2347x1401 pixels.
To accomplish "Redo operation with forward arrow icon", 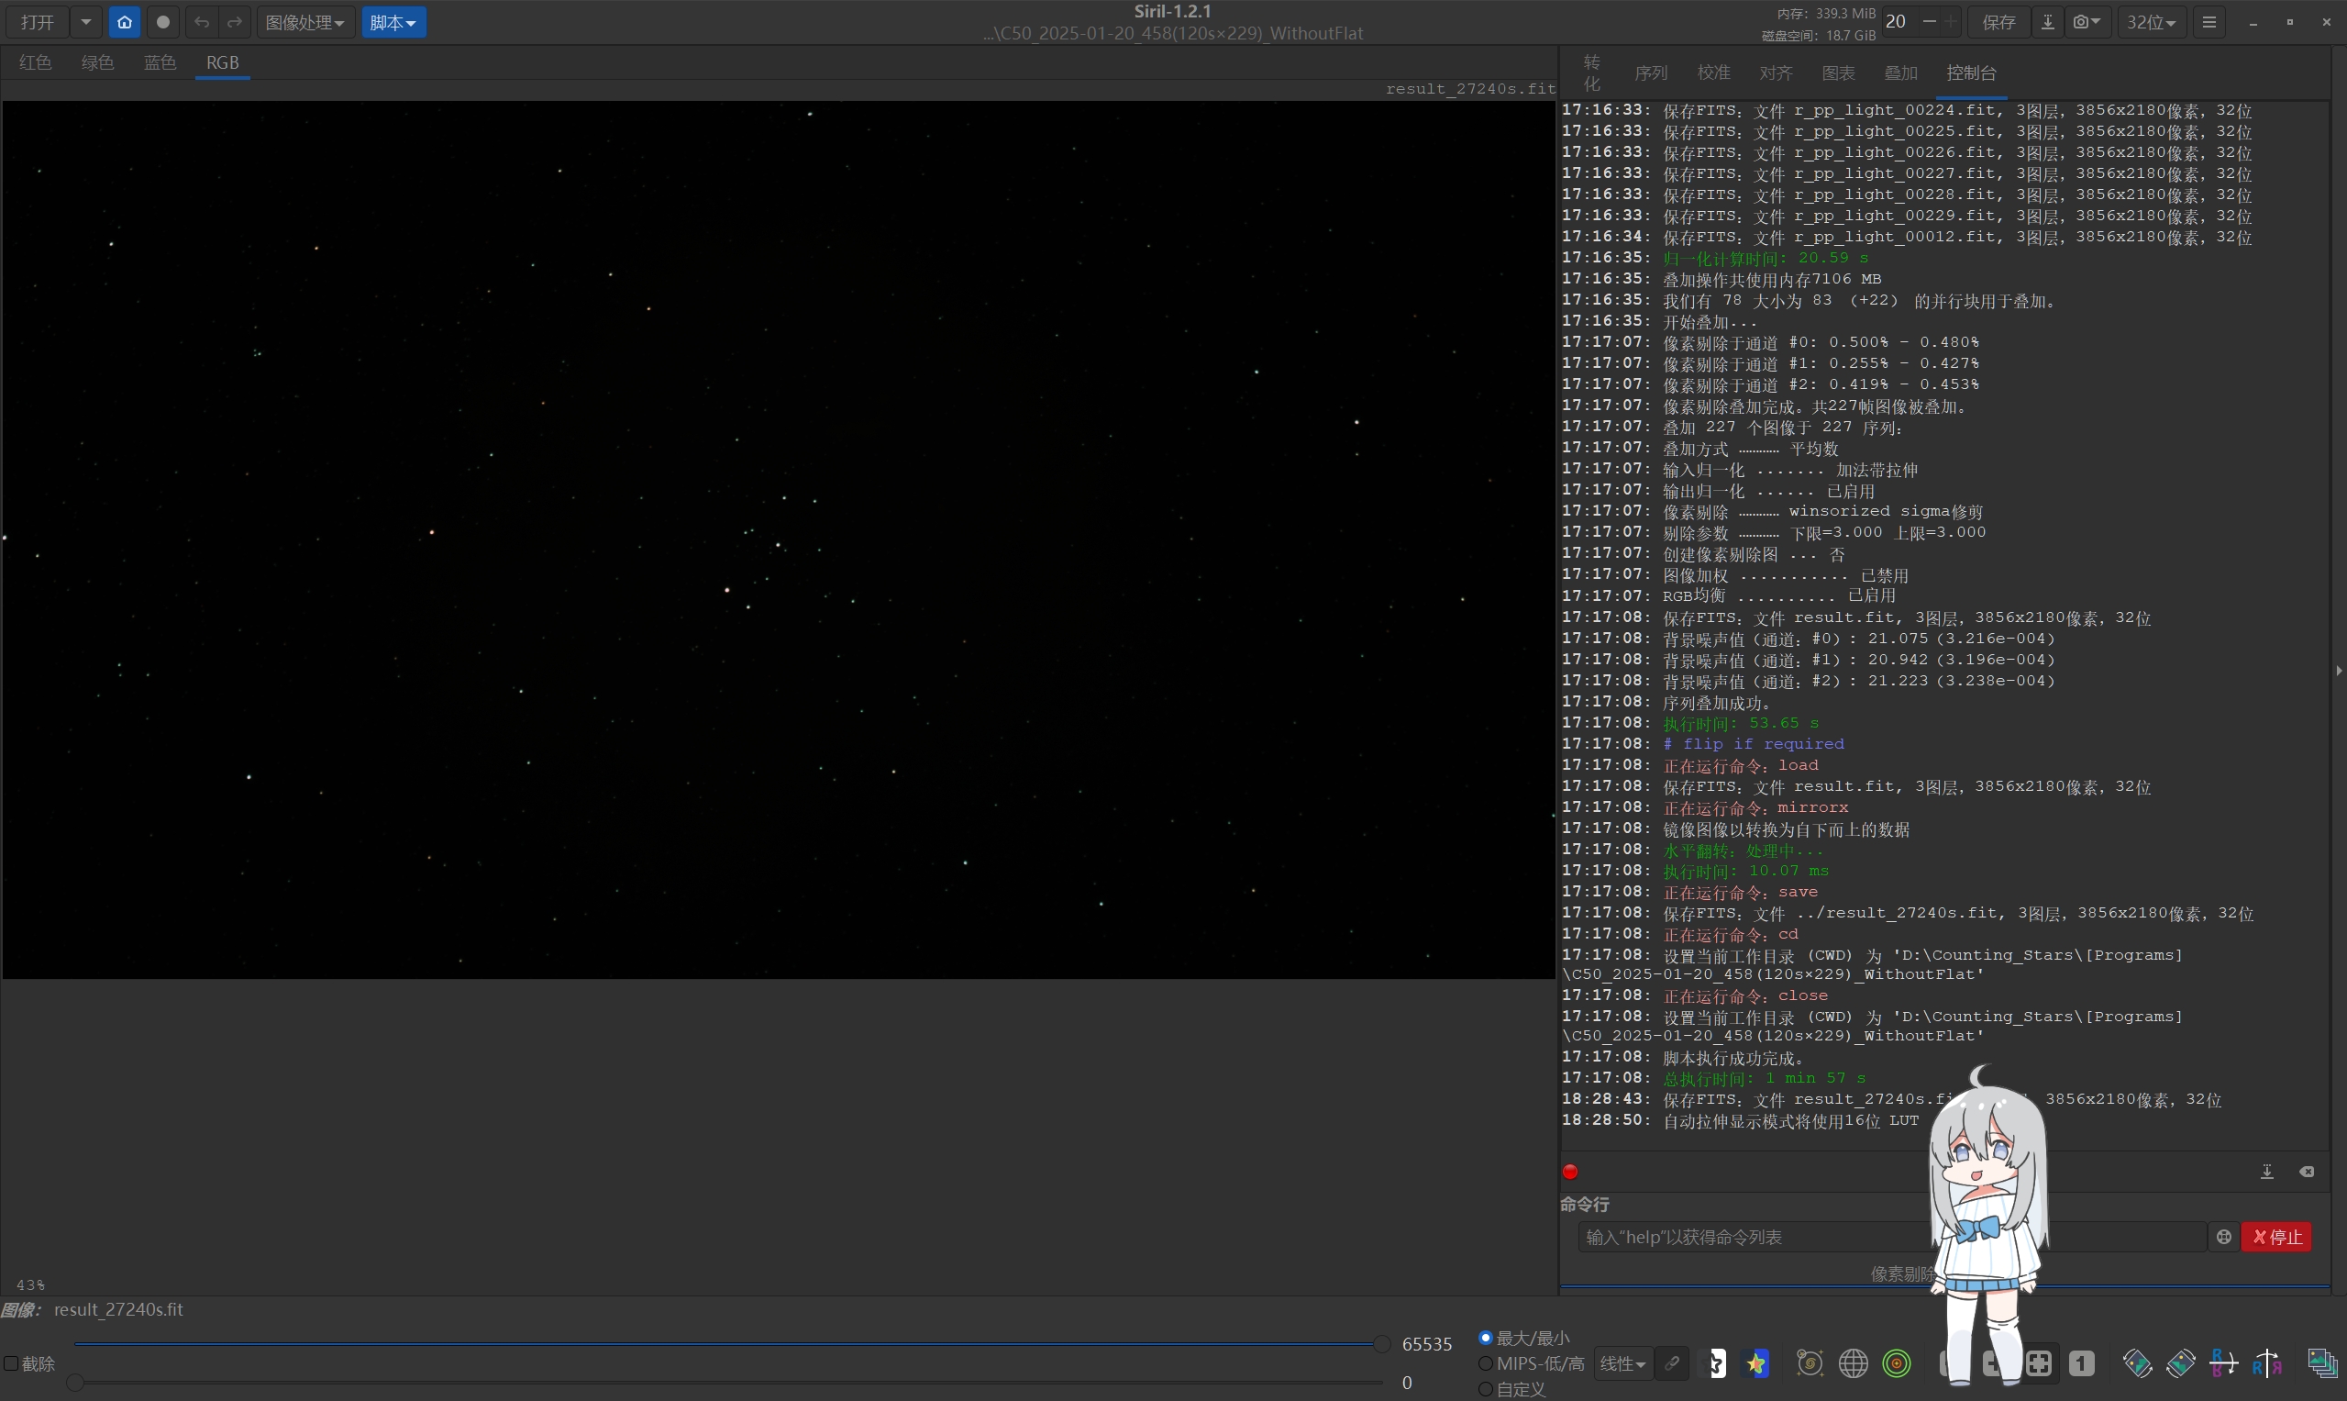I will point(235,23).
